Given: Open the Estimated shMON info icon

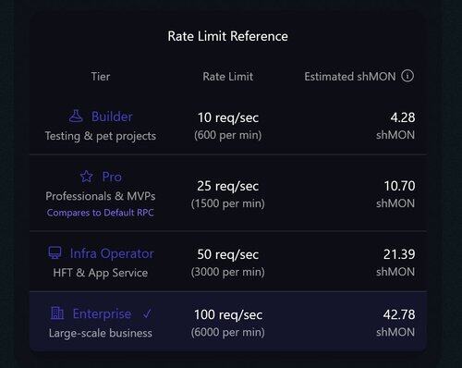Looking at the screenshot, I should [407, 76].
